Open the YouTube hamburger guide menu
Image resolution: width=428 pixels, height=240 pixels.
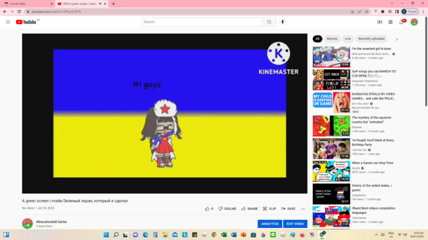8,22
